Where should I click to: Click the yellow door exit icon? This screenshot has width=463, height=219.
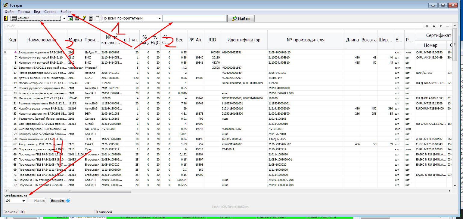6,18
